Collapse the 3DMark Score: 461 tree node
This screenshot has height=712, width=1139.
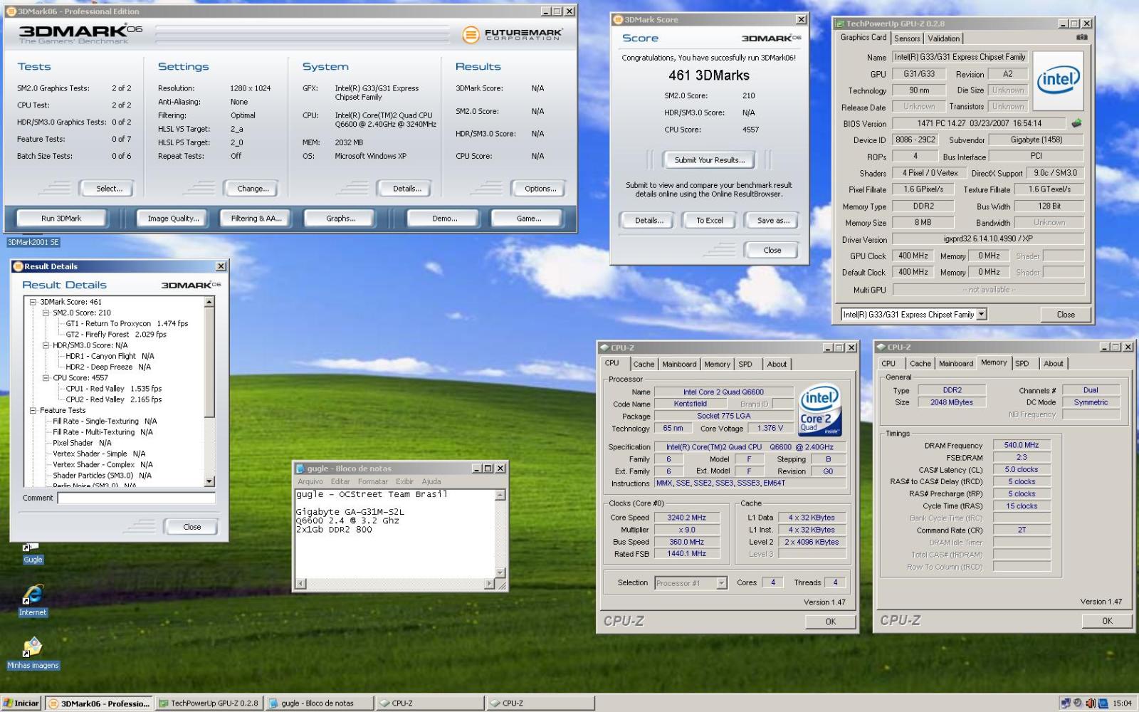tap(33, 302)
